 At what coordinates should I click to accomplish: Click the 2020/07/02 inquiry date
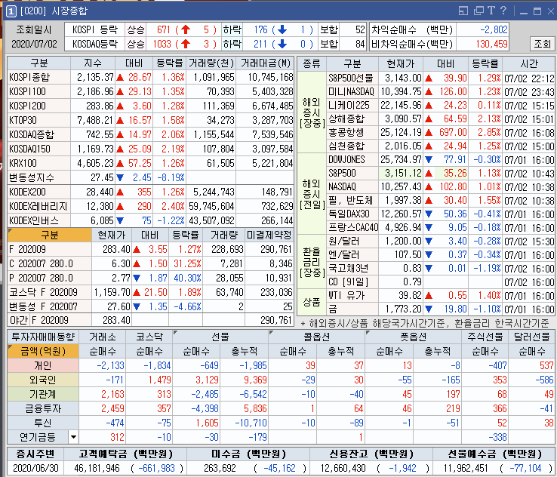pyautogui.click(x=34, y=44)
